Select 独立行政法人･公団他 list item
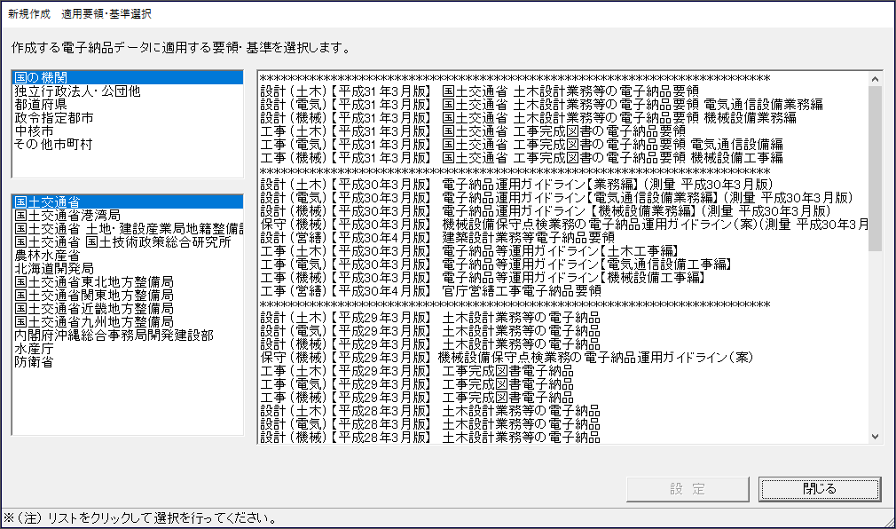The width and height of the screenshot is (896, 529). pos(128,91)
